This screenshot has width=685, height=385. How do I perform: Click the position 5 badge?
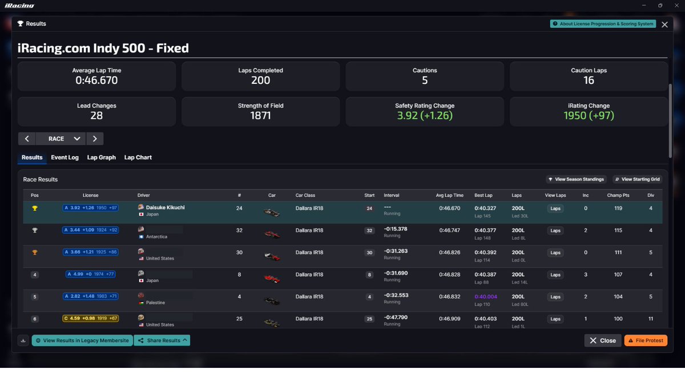35,297
